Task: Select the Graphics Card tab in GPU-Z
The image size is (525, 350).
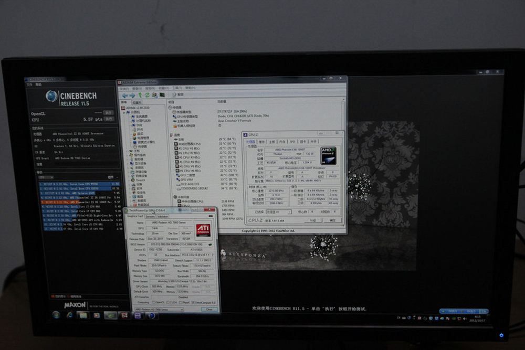Action: pyautogui.click(x=135, y=216)
